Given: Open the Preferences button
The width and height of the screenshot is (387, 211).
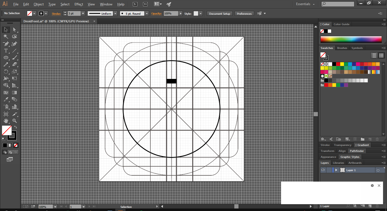Looking at the screenshot, I should (x=244, y=14).
